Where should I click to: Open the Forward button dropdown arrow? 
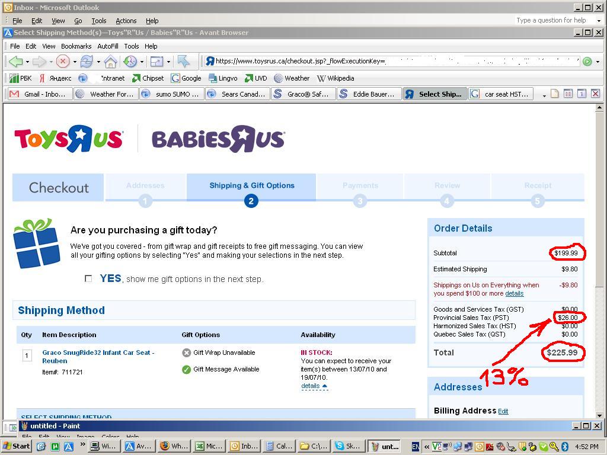[x=51, y=62]
